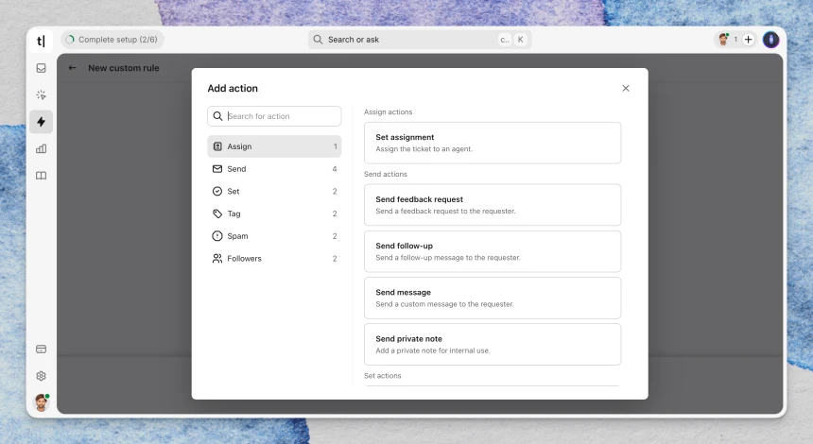
Task: Open the book knowledge base icon
Action: point(41,176)
